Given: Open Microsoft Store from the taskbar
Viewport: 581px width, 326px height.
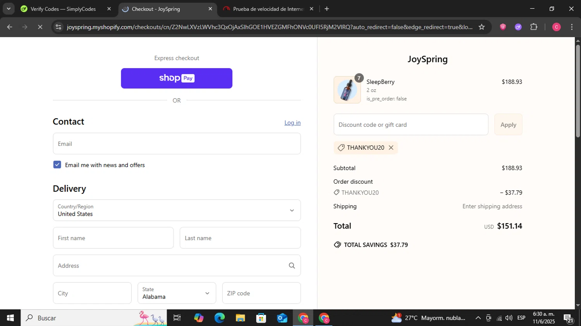Looking at the screenshot, I should (261, 318).
